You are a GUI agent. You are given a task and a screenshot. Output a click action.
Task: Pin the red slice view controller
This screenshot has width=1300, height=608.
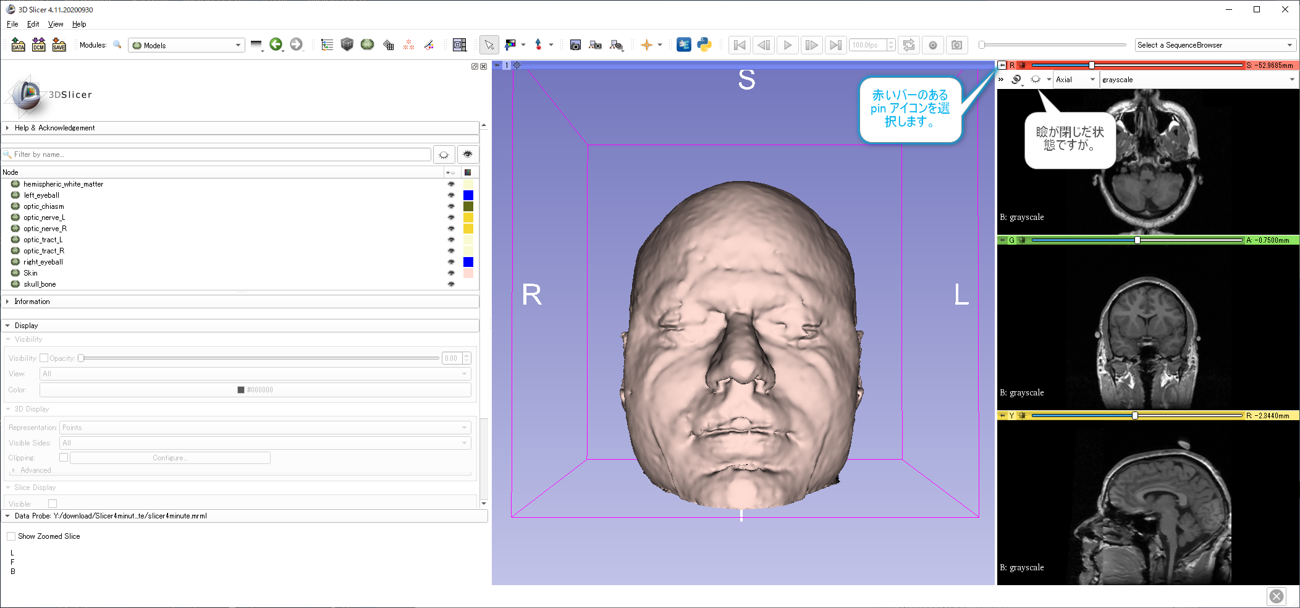1002,65
